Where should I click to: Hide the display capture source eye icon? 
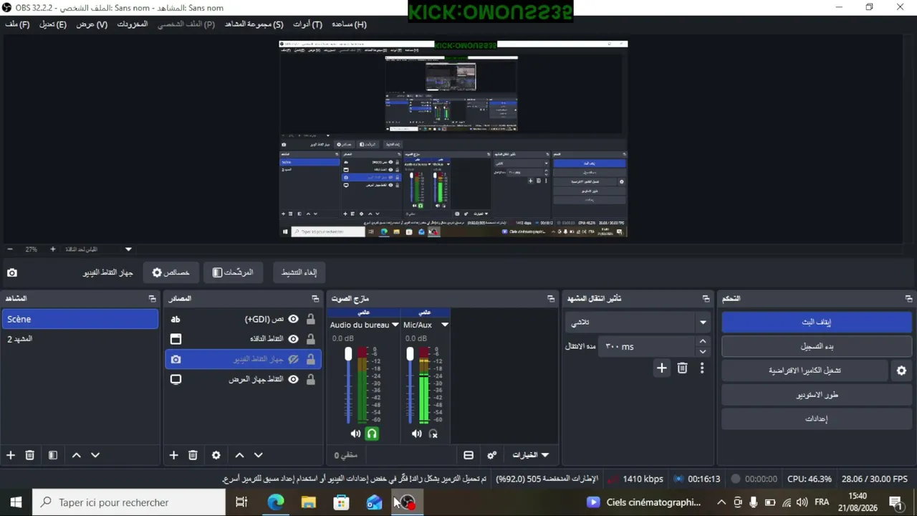click(293, 379)
